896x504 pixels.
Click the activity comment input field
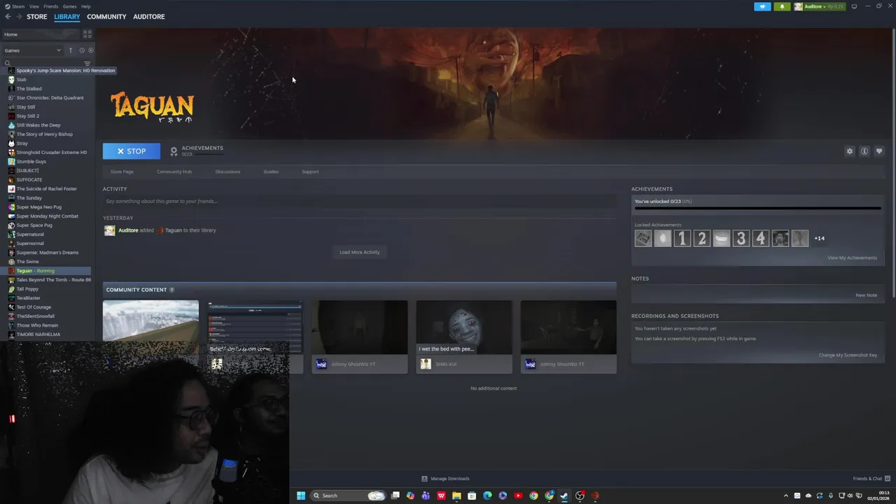click(x=360, y=202)
